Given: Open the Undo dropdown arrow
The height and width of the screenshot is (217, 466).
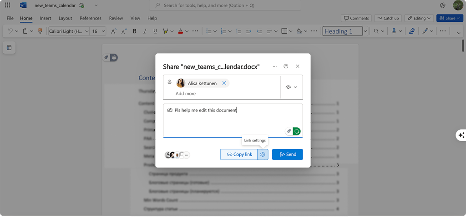Looking at the screenshot, I should click(17, 31).
